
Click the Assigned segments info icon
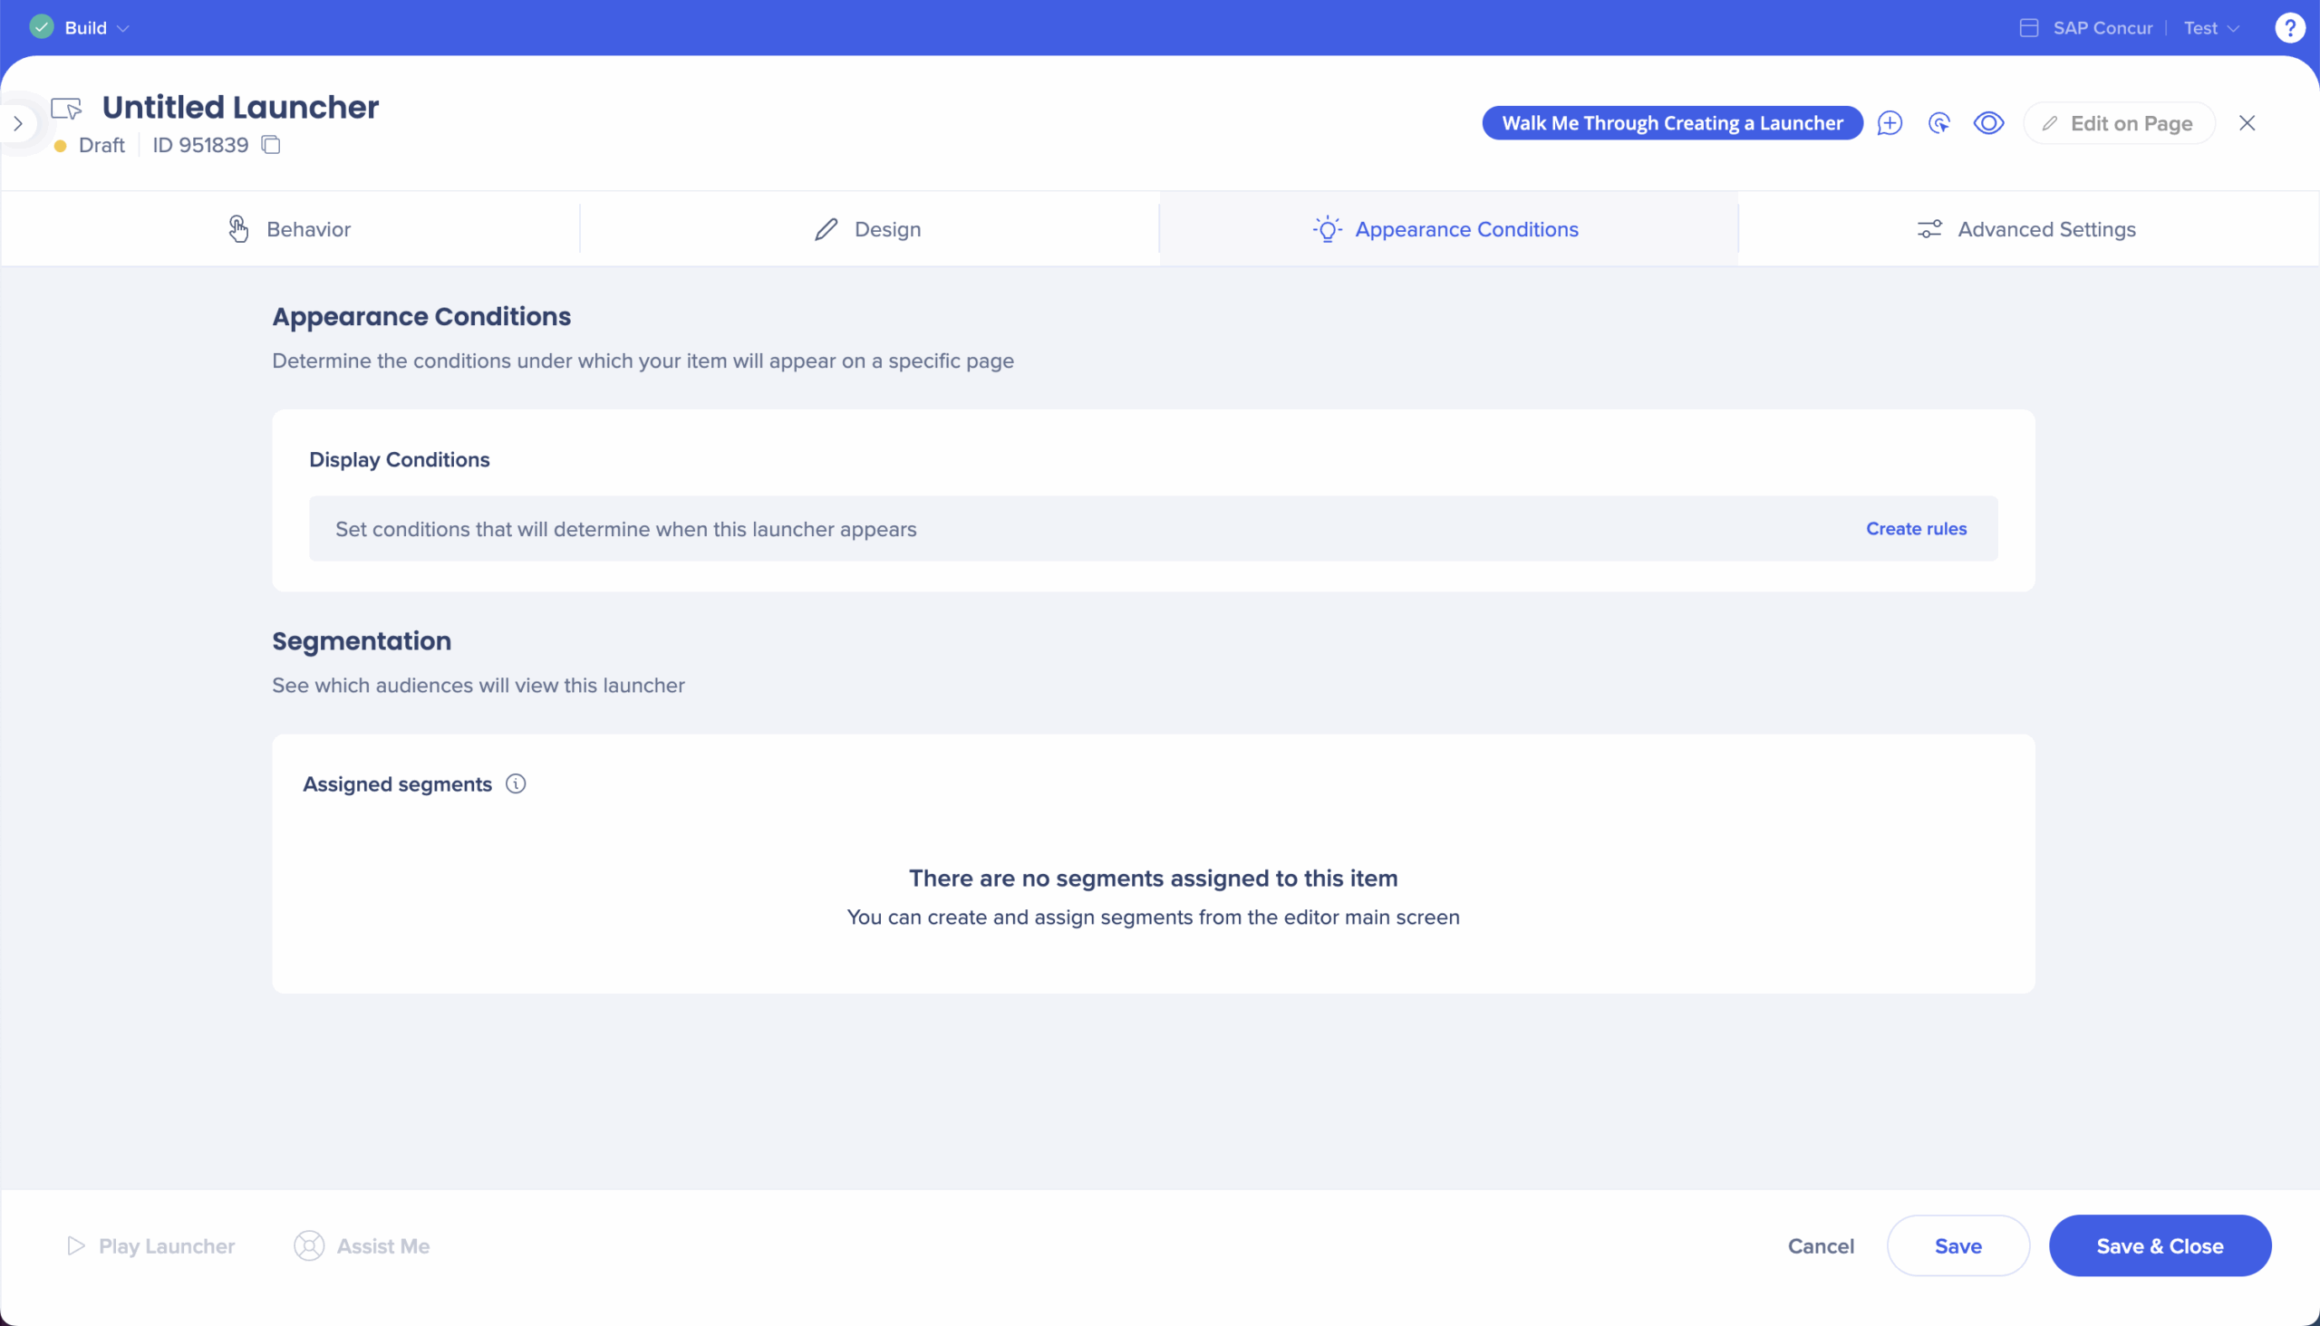point(516,784)
